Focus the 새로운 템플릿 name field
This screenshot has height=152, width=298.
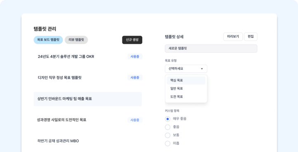[x=211, y=49]
